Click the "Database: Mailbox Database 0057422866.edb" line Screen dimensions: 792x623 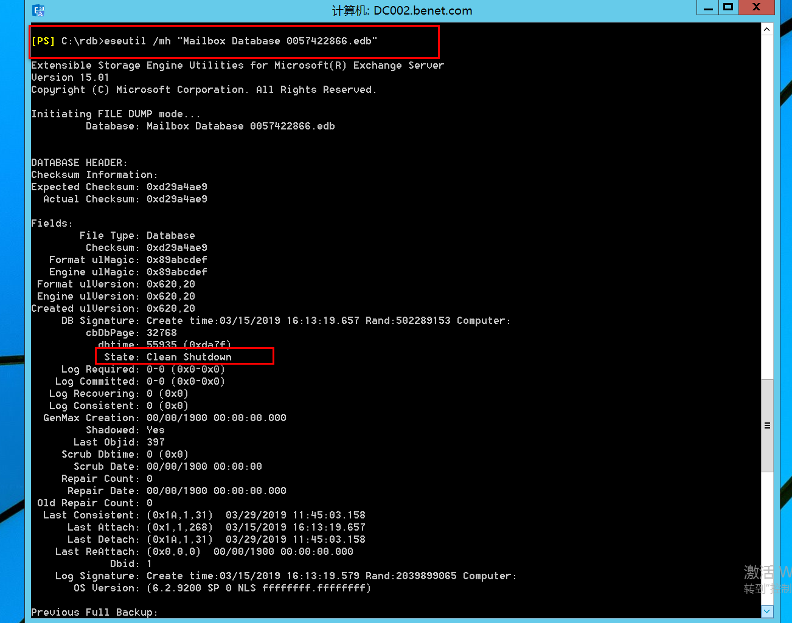[210, 126]
